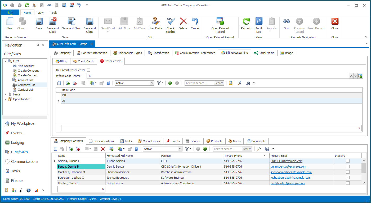The image size is (371, 203).
Task: Click the undo icon in title bar
Action: pyautogui.click(x=79, y=5)
